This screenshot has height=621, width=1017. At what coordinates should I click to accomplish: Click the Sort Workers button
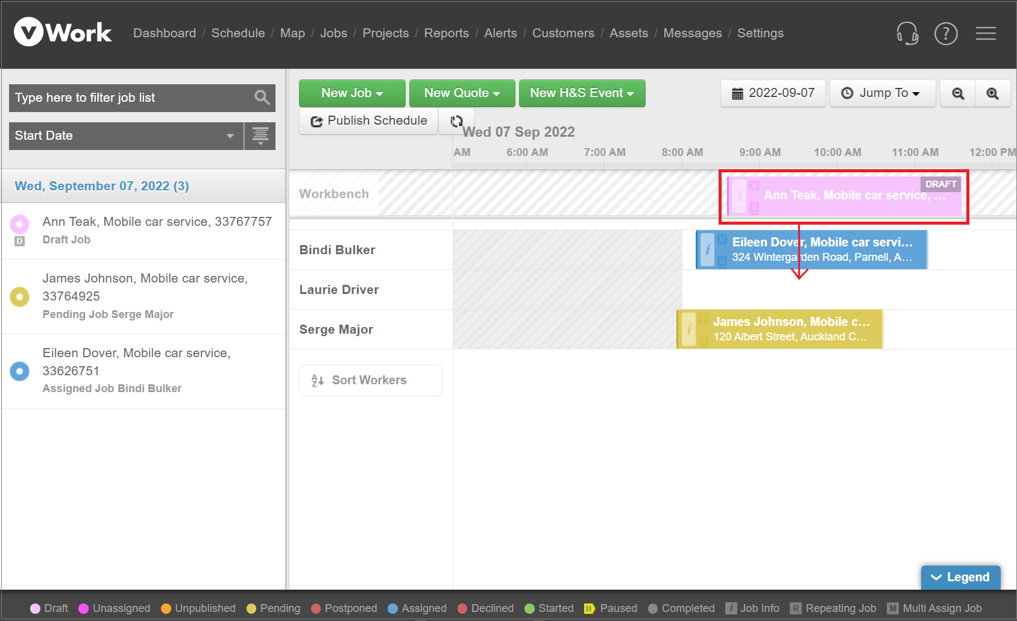tap(370, 380)
